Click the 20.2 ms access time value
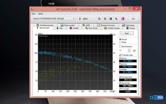 pos(128,80)
